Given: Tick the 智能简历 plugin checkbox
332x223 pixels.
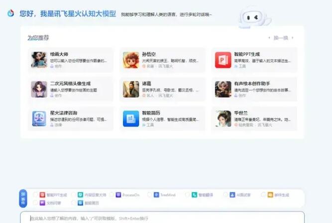Looking at the screenshot, I should click(x=74, y=203).
